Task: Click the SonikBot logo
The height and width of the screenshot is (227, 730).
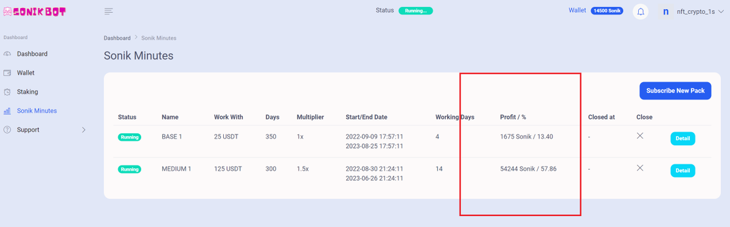Action: pos(34,12)
